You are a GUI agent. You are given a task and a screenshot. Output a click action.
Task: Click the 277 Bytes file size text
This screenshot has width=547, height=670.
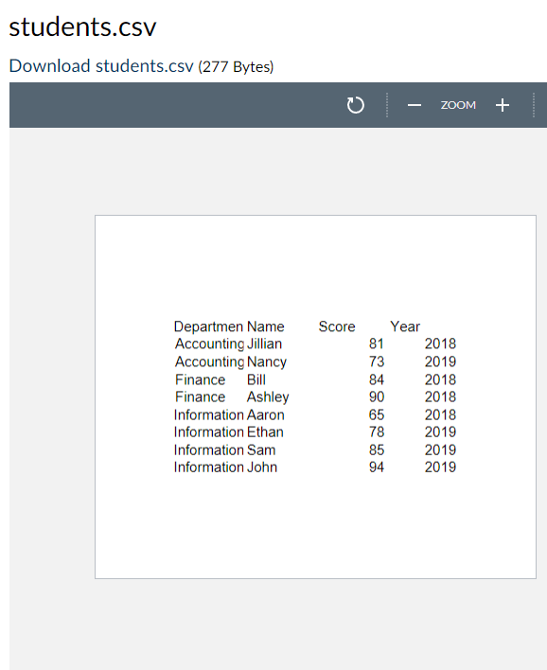(x=236, y=66)
